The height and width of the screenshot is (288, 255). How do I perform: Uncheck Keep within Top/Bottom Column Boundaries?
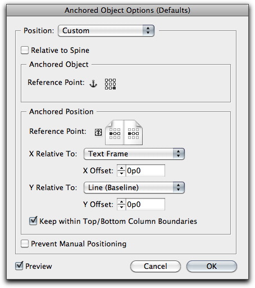[x=33, y=221]
